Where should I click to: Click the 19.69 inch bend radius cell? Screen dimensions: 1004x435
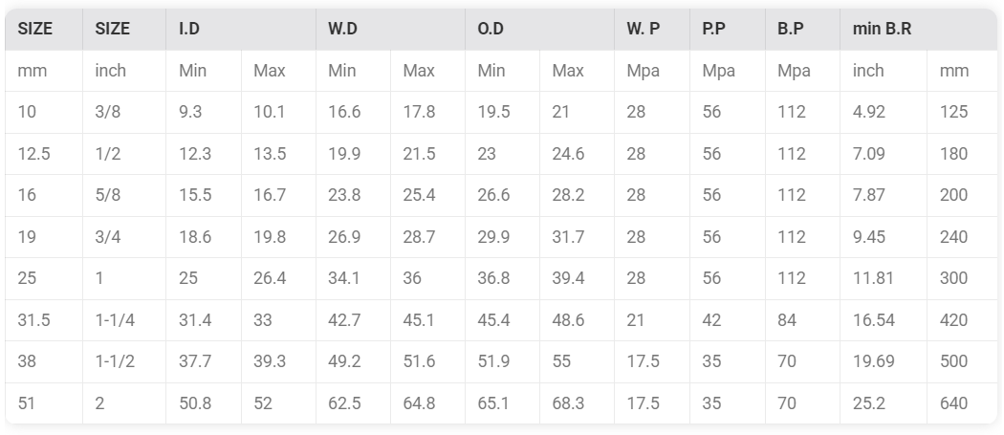884,362
